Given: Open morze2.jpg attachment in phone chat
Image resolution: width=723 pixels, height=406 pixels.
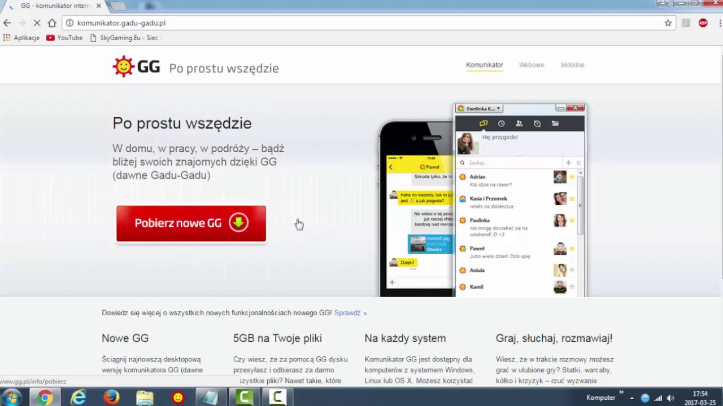Looking at the screenshot, I should click(430, 244).
